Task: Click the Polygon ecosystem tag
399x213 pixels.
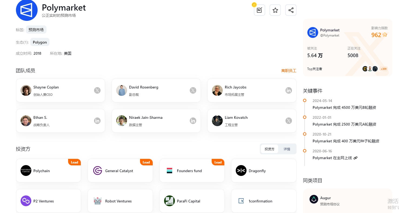Action: (40, 42)
